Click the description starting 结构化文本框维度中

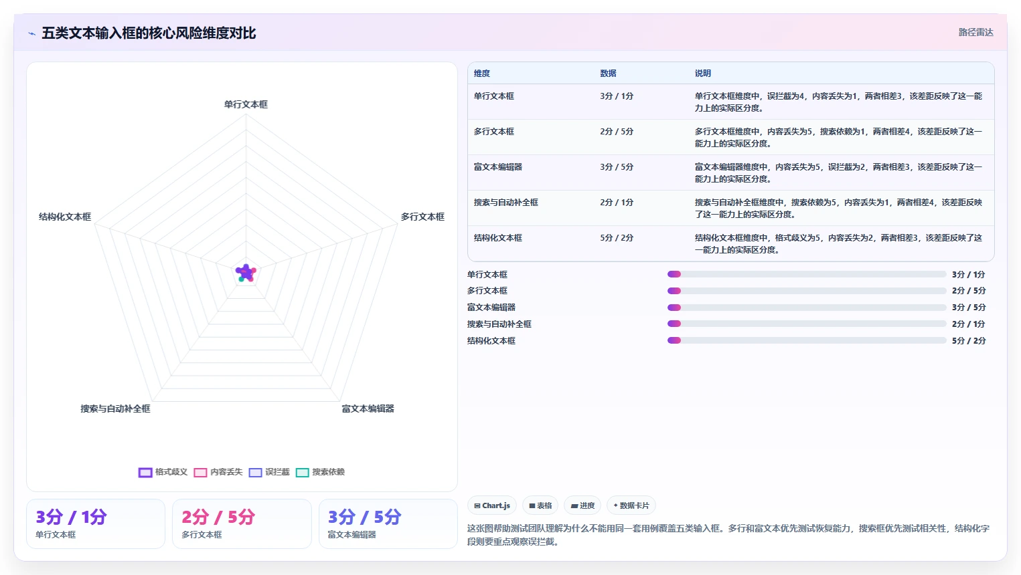click(838, 244)
